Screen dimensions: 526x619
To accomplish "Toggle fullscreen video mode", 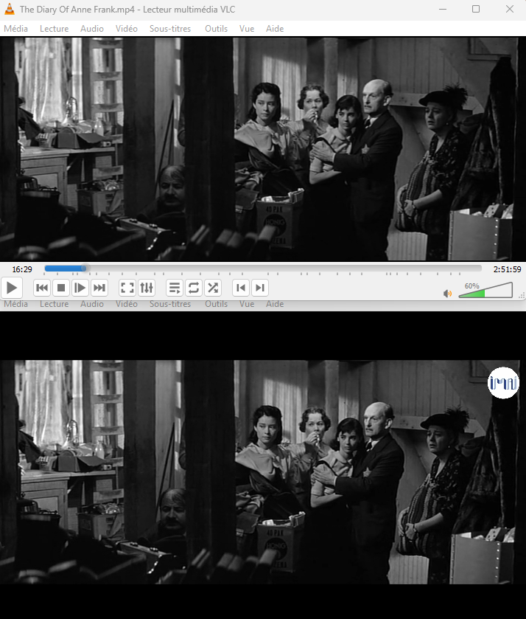I will coord(127,288).
